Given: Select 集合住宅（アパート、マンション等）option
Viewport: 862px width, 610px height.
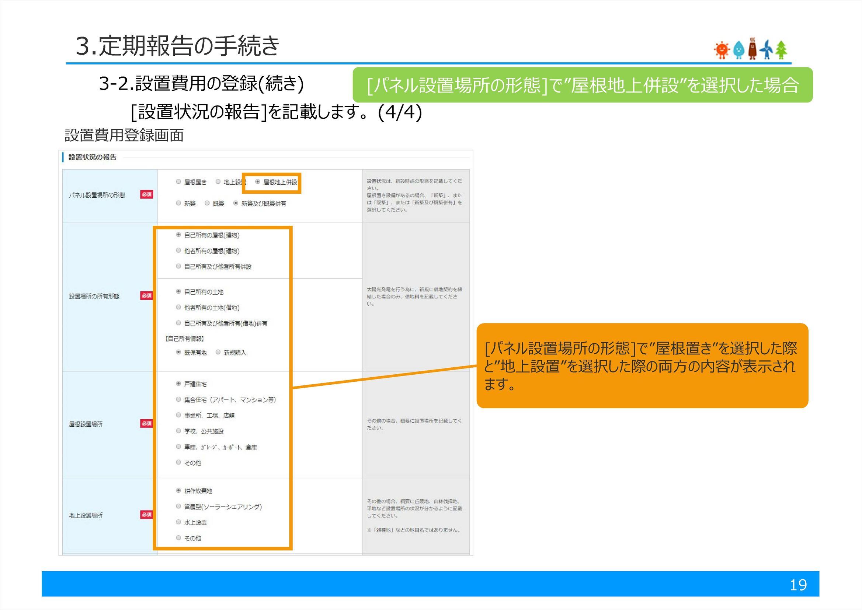Looking at the screenshot, I should 179,400.
